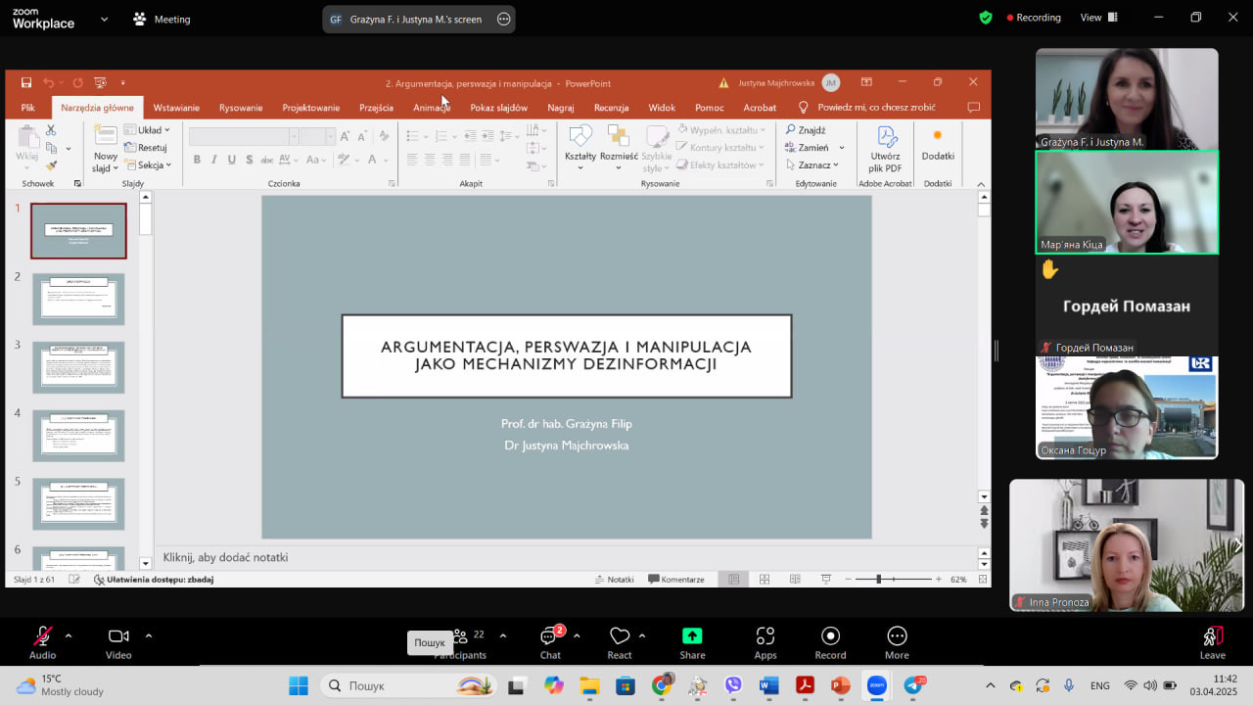Open the Kształty shapes gallery
The image size is (1253, 705).
coord(580,145)
